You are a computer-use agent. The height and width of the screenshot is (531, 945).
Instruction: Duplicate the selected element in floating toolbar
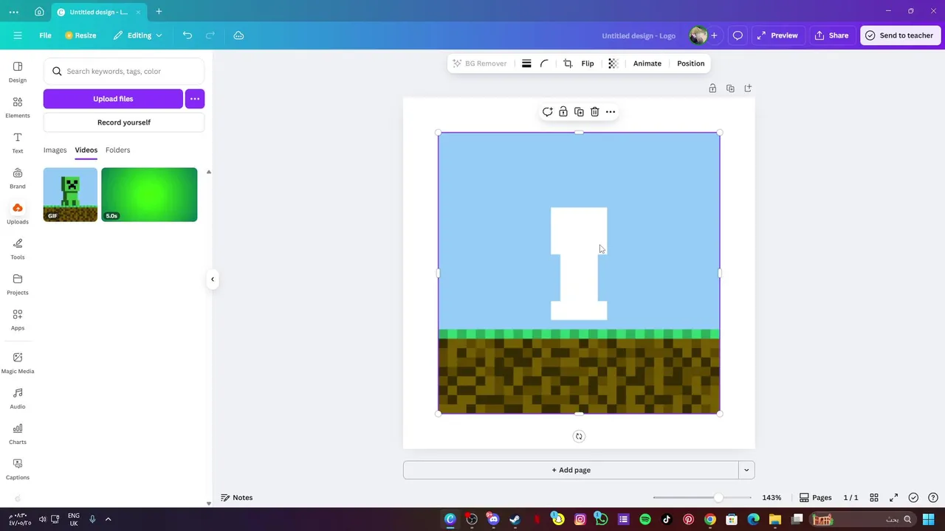click(579, 112)
